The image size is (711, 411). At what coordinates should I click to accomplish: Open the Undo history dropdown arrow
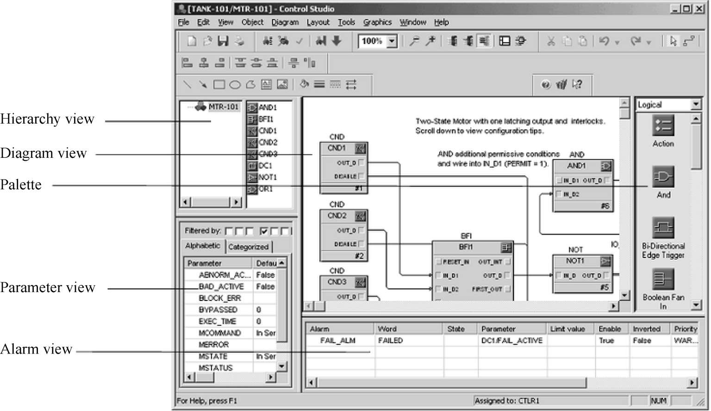point(617,43)
